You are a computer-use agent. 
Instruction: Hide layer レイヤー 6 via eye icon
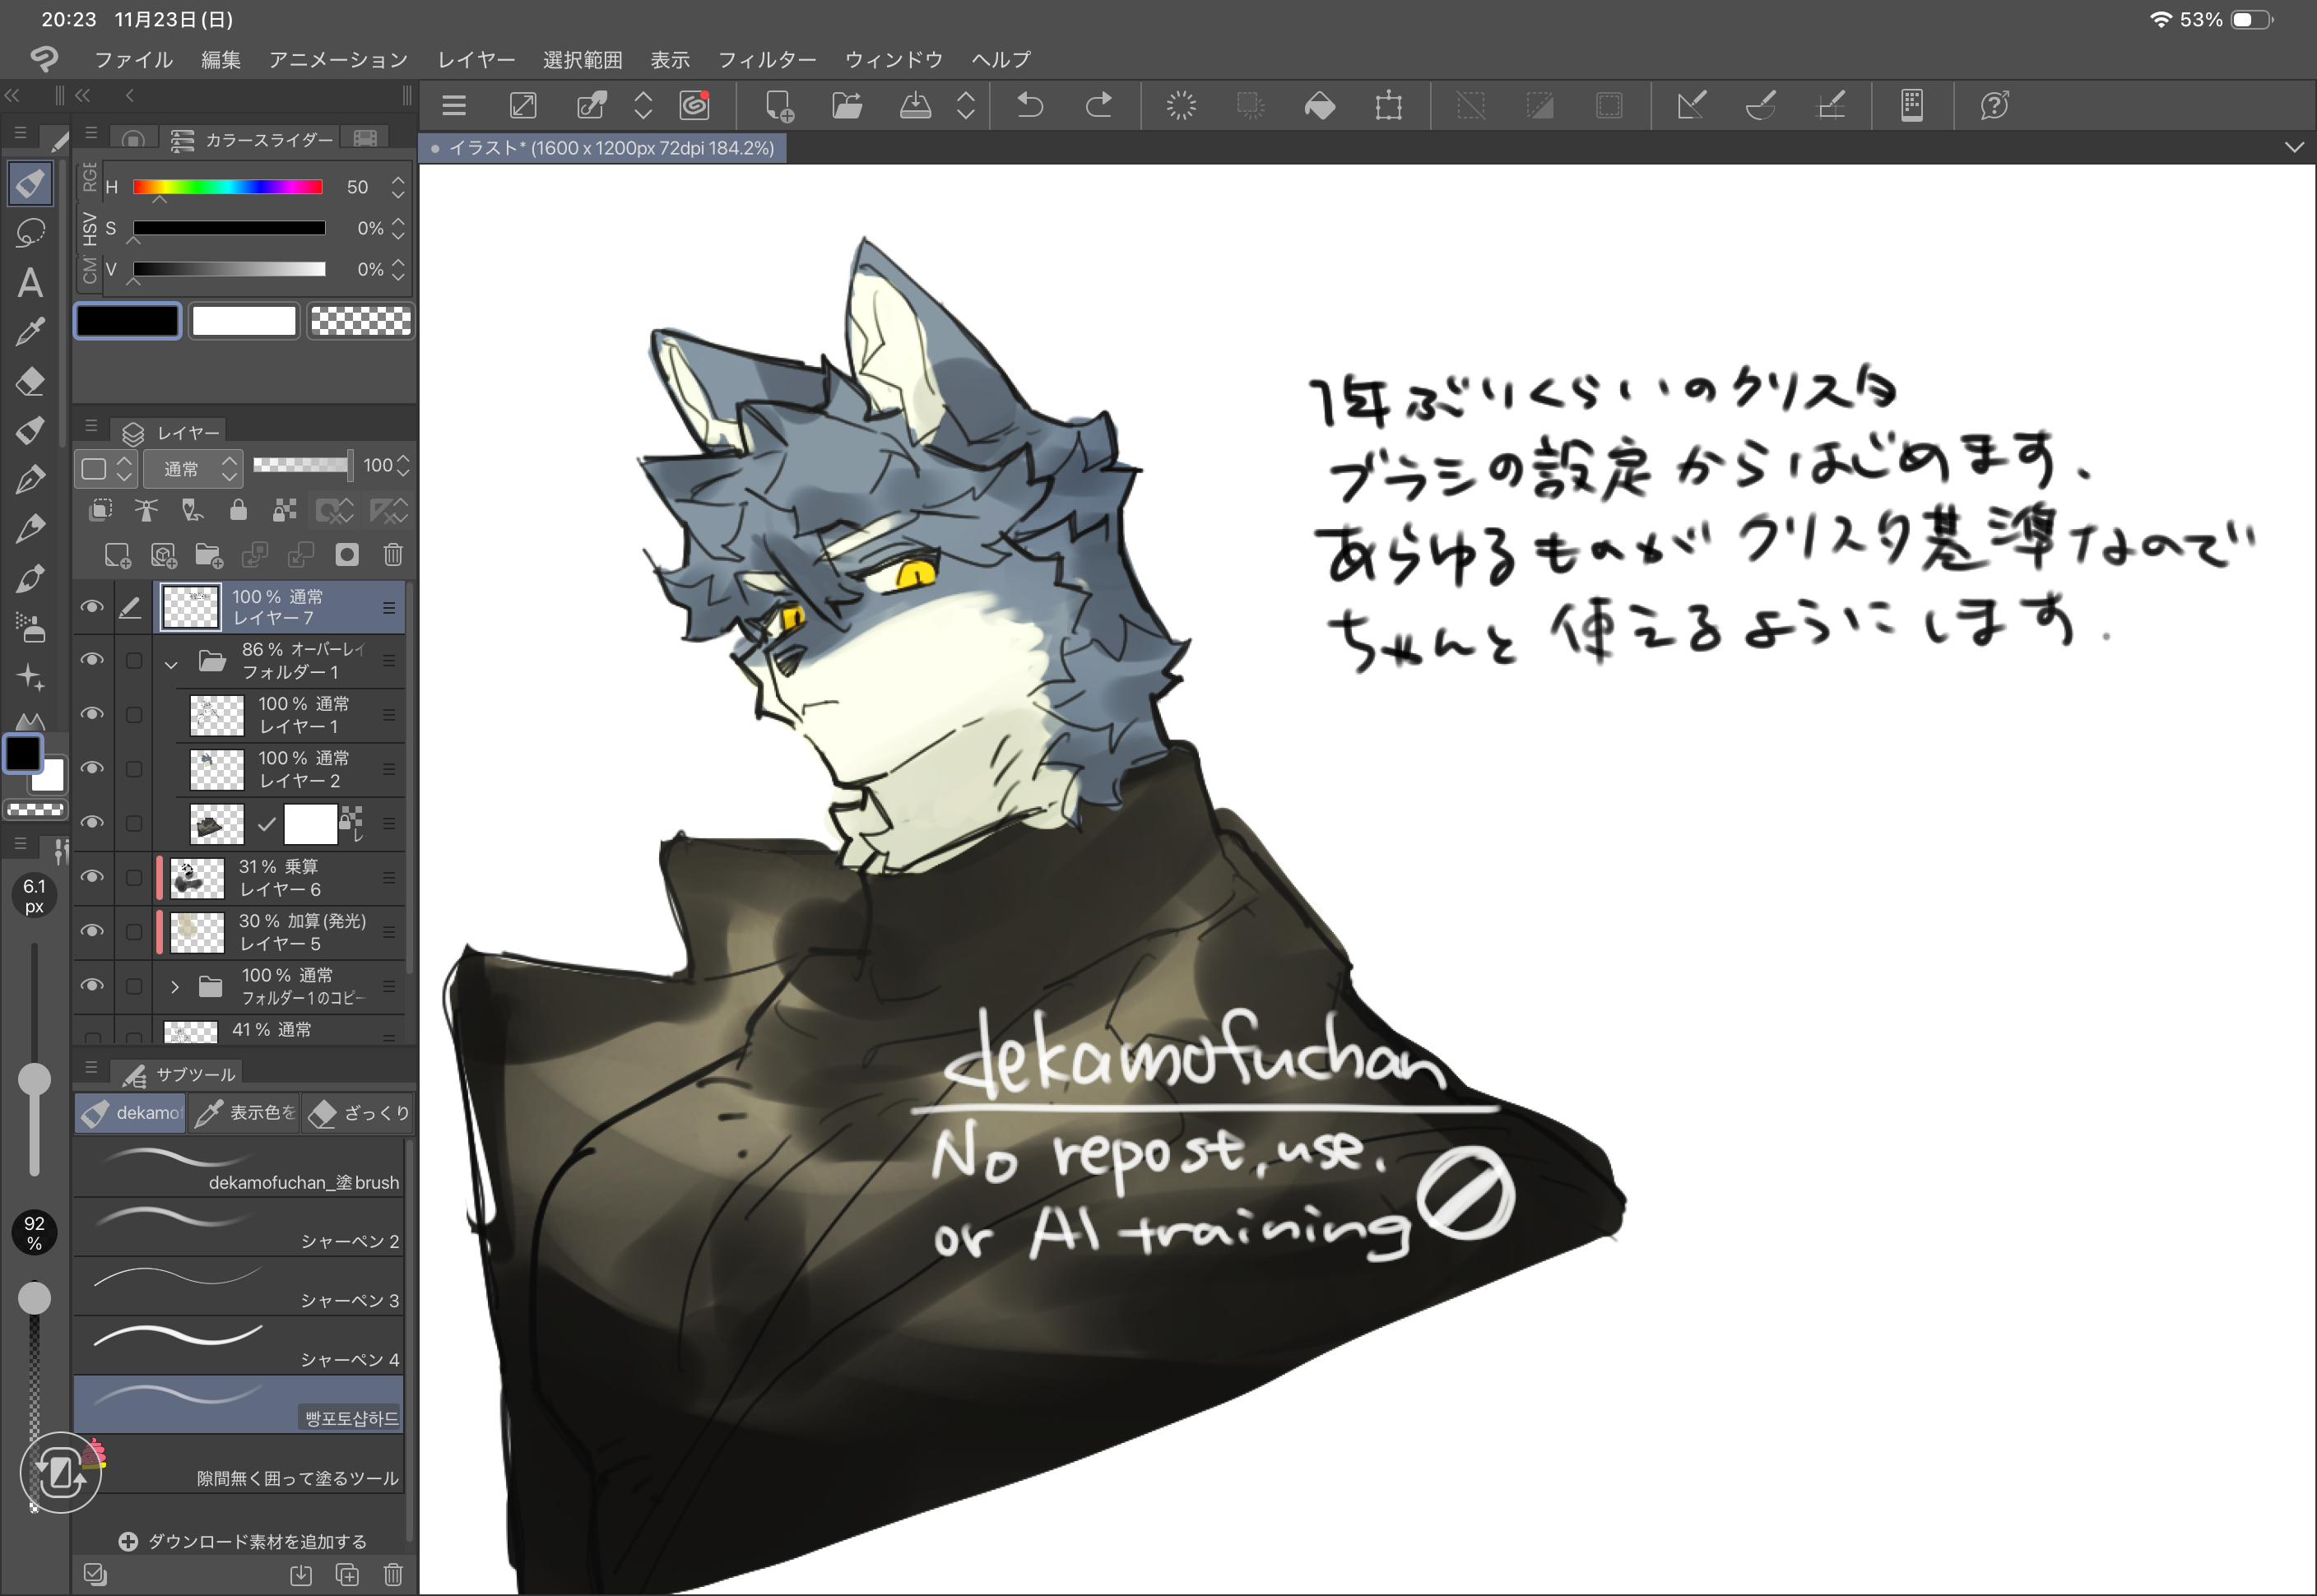pyautogui.click(x=92, y=877)
